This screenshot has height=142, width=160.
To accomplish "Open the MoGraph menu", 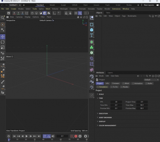I will (x=64, y=9).
